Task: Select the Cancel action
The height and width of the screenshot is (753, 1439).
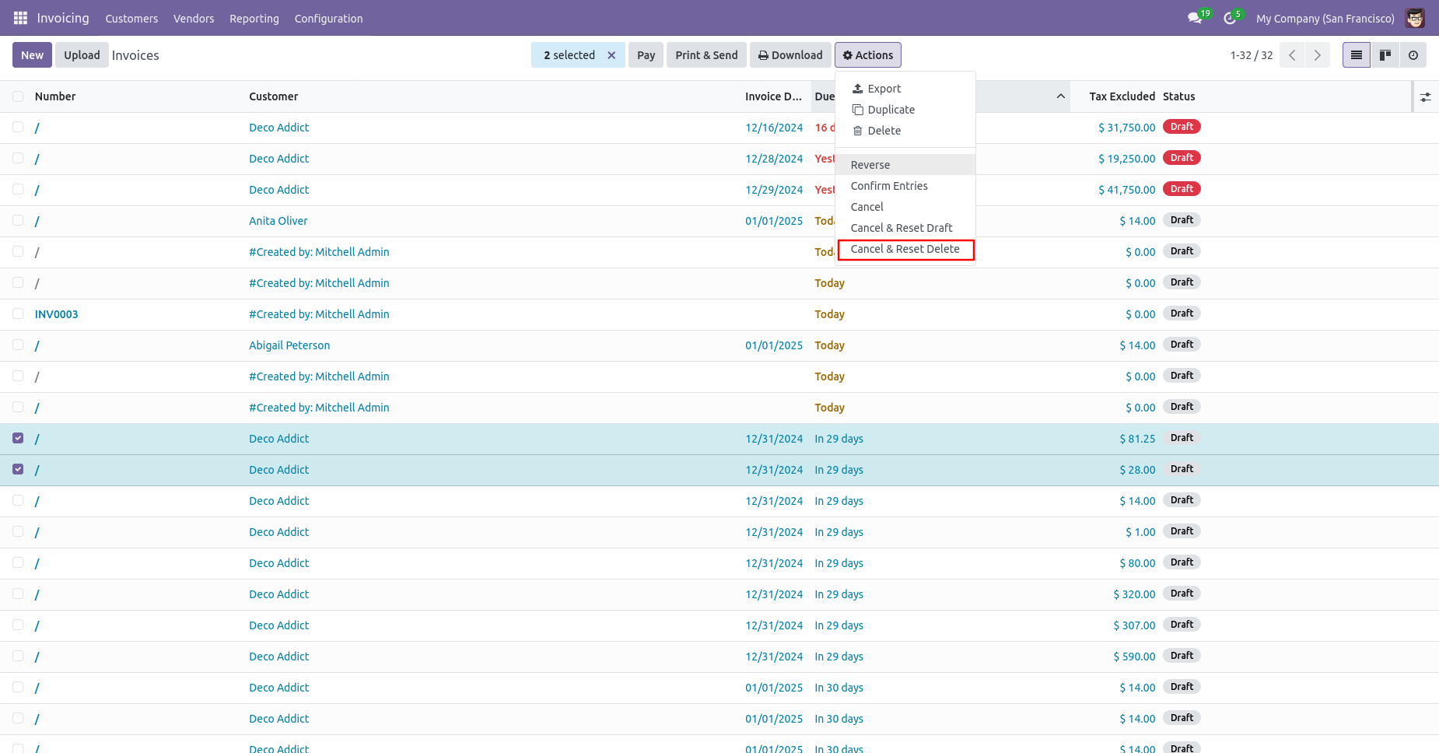Action: click(905, 207)
